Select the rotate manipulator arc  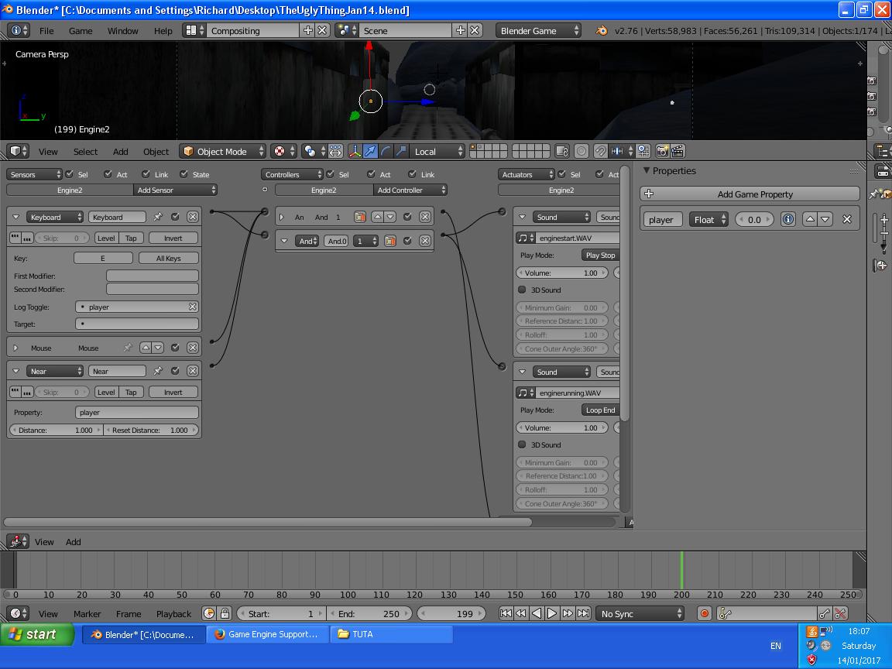tap(386, 151)
